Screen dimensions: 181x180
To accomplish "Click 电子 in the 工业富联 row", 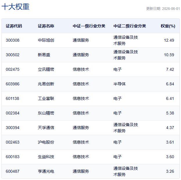I will click(x=117, y=99).
